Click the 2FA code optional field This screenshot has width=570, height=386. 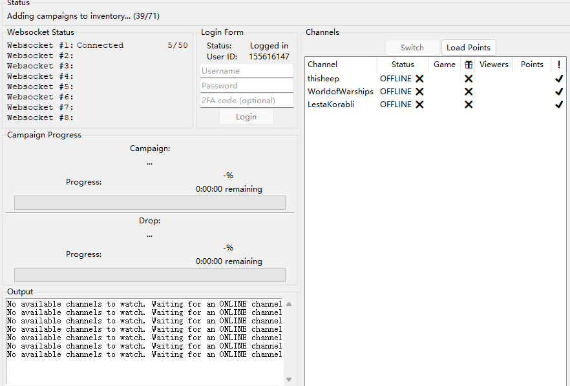246,100
